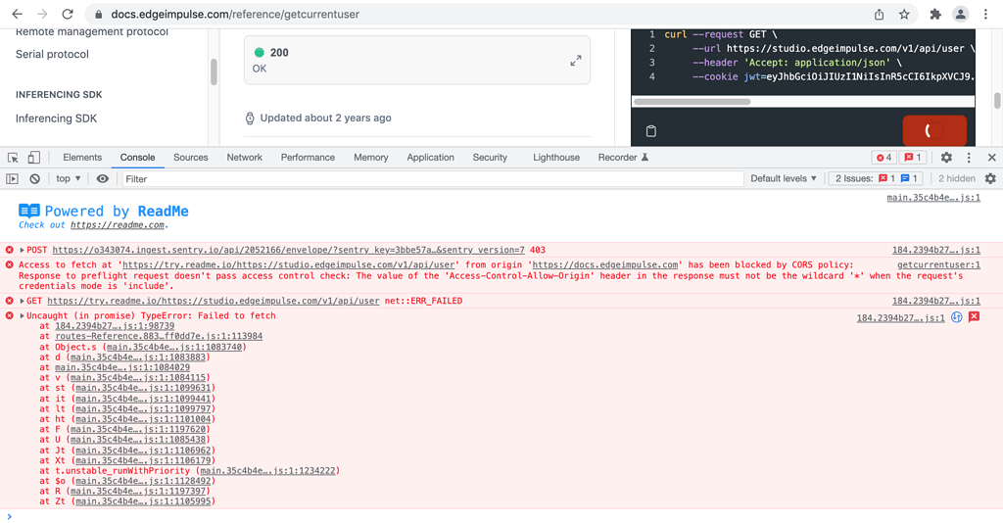Go back to the previous page
The width and height of the screenshot is (1003, 523).
tap(18, 14)
